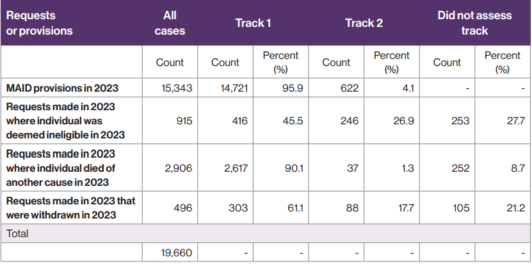Click the 14,721 Track 1 count cell

pos(225,87)
